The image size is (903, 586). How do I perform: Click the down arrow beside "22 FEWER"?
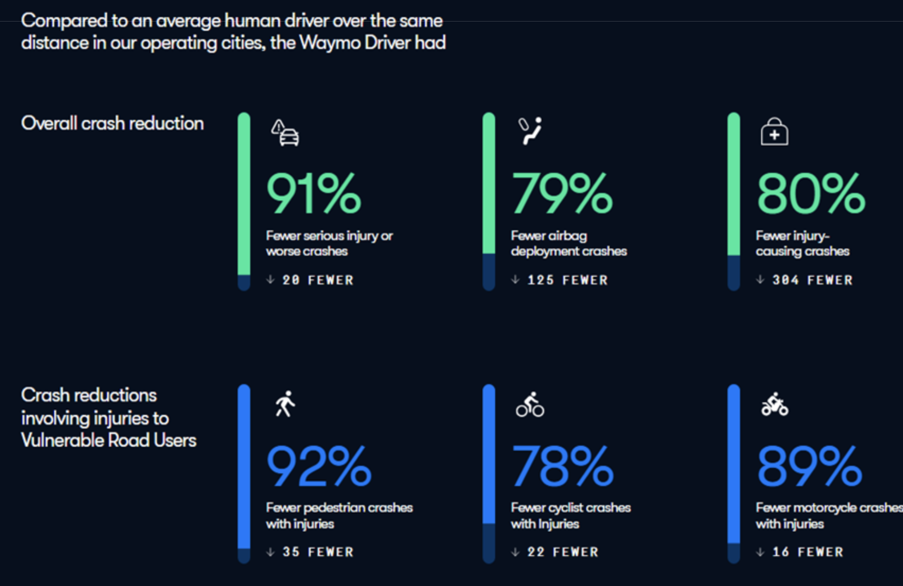515,552
